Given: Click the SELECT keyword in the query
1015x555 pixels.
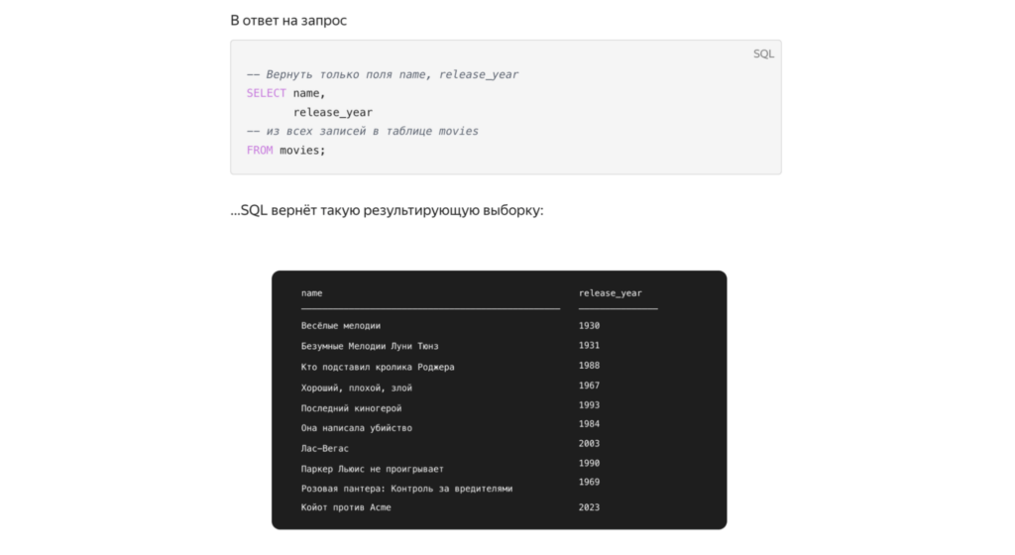Looking at the screenshot, I should tap(266, 93).
